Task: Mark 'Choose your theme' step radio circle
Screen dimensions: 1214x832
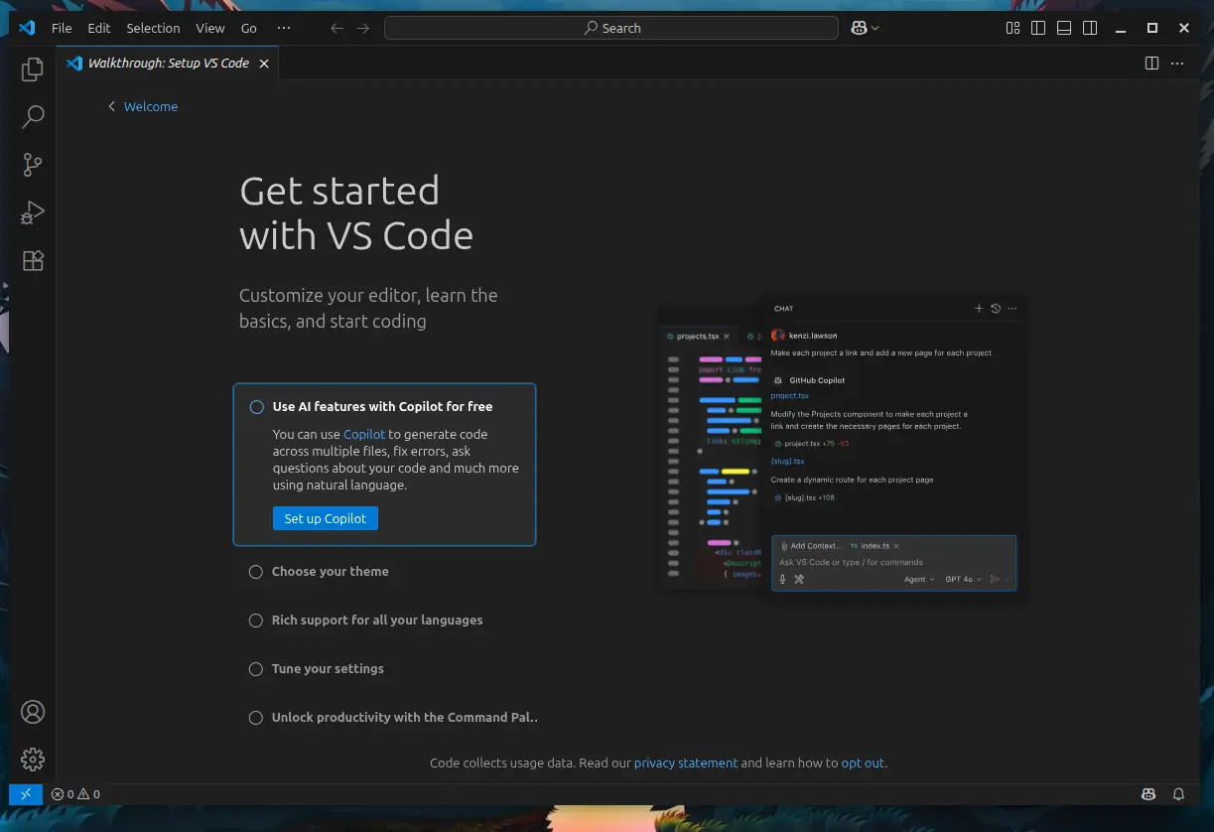Action: click(x=256, y=572)
